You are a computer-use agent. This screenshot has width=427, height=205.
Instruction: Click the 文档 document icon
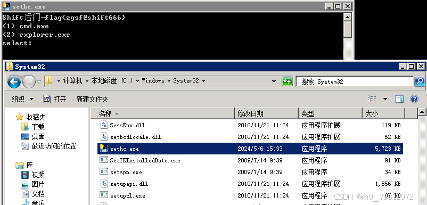(25, 194)
